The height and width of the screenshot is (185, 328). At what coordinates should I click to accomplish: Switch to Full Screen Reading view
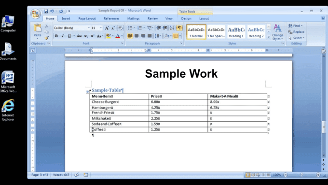click(253, 175)
